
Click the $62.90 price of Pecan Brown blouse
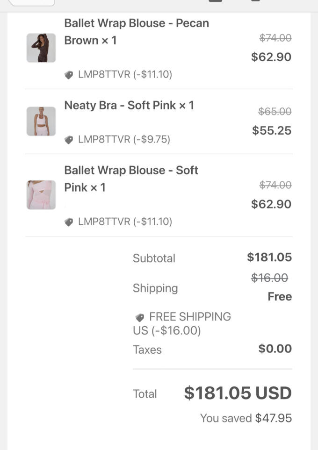(x=271, y=57)
